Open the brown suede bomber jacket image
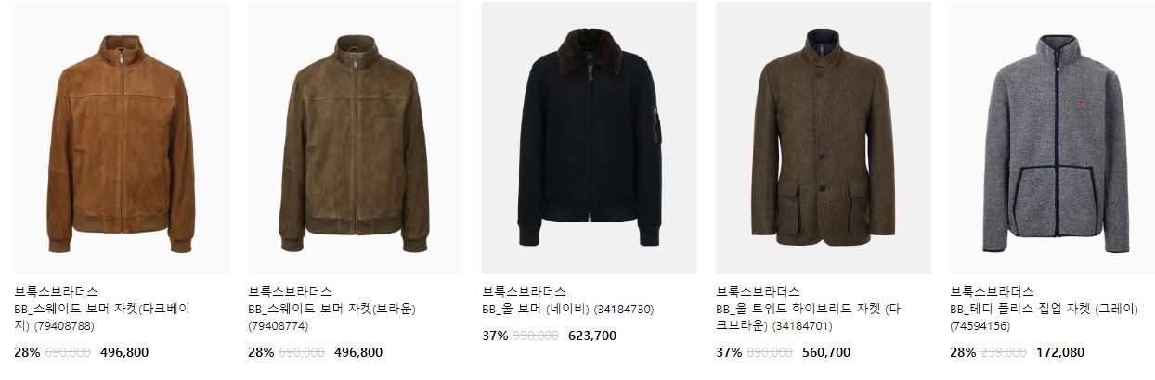This screenshot has width=1155, height=380. tap(356, 138)
